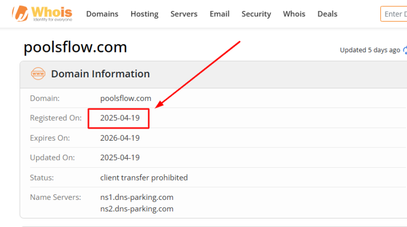Select Email in the top navigation

[x=219, y=14]
